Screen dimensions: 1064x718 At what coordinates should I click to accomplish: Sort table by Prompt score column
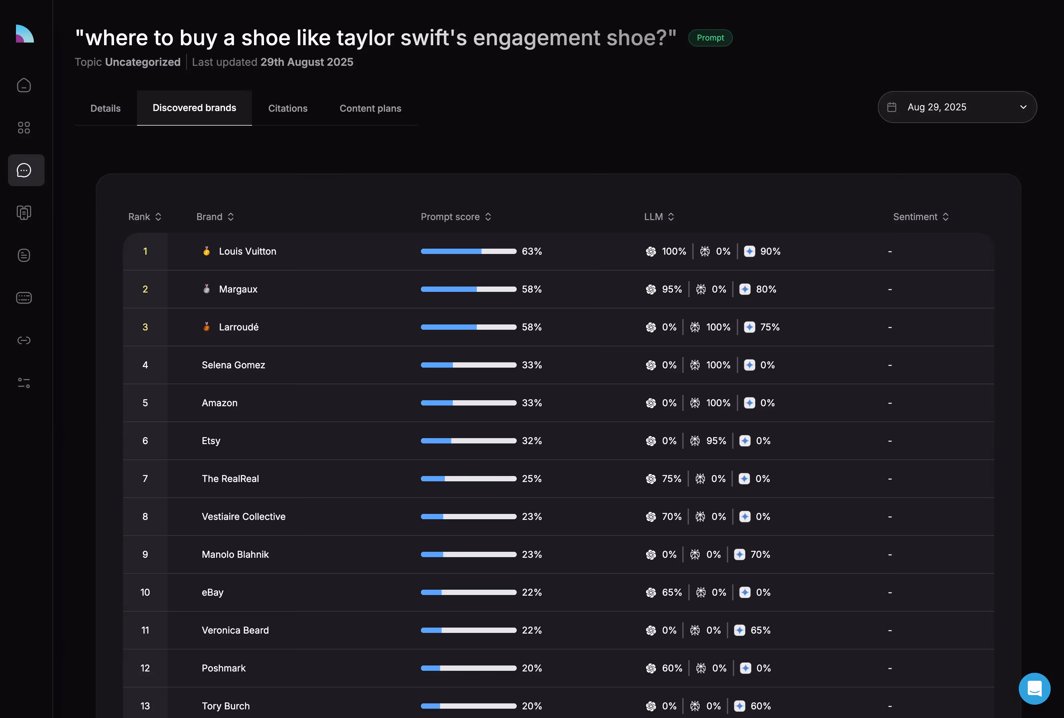click(x=456, y=217)
